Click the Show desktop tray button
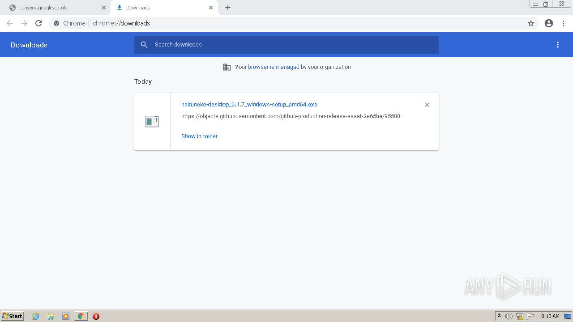The height and width of the screenshot is (322, 573). 568,316
